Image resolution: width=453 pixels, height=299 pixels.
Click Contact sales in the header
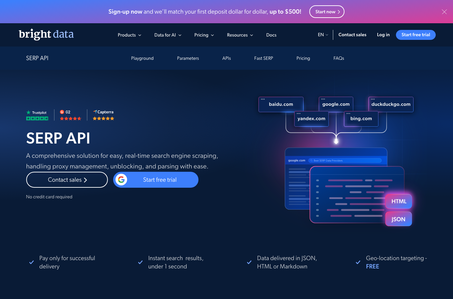point(352,35)
